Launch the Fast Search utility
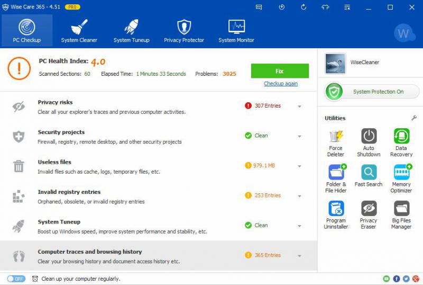 [369, 176]
